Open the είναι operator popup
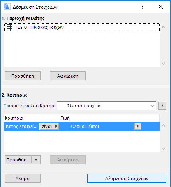171x187 pixels. coord(49,126)
